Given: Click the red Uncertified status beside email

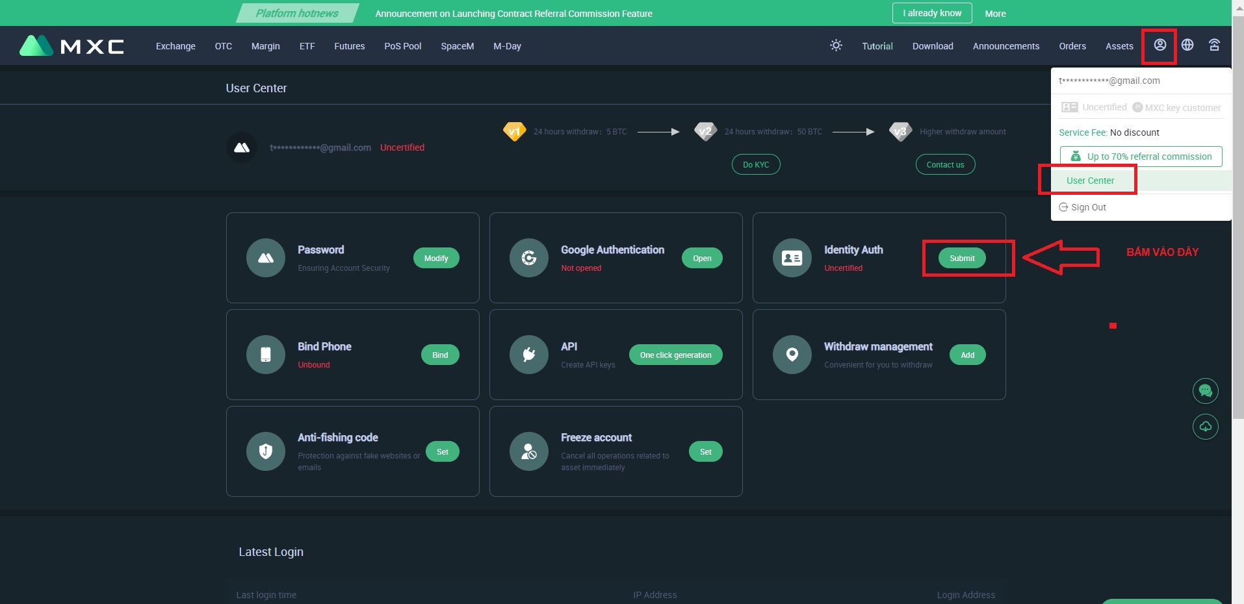Looking at the screenshot, I should [x=402, y=147].
